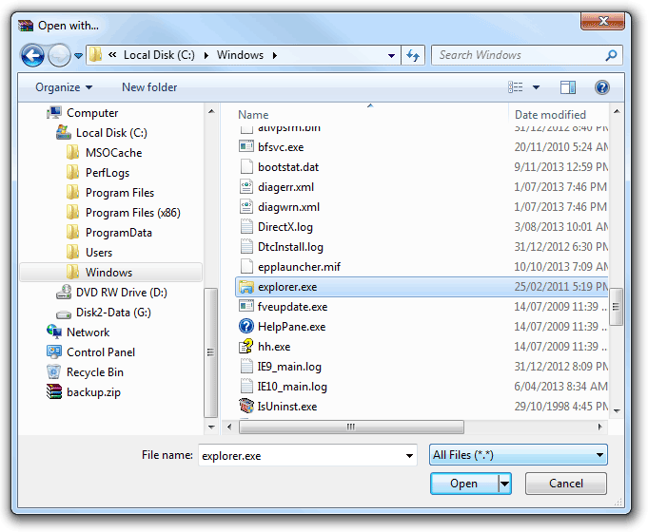Click the explorer.exe file icon
The image size is (648, 532).
coord(246,287)
